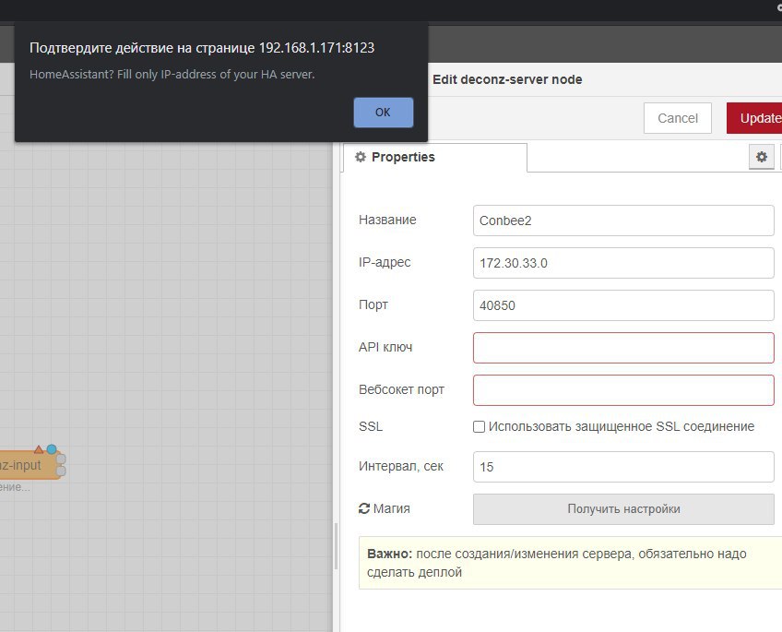Open node settings gear icon tab
The width and height of the screenshot is (782, 632).
tap(761, 157)
